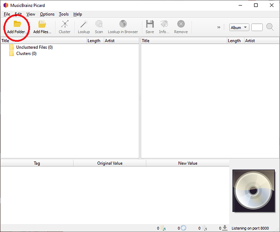Open the Options menu
The height and width of the screenshot is (232, 280).
click(x=47, y=14)
